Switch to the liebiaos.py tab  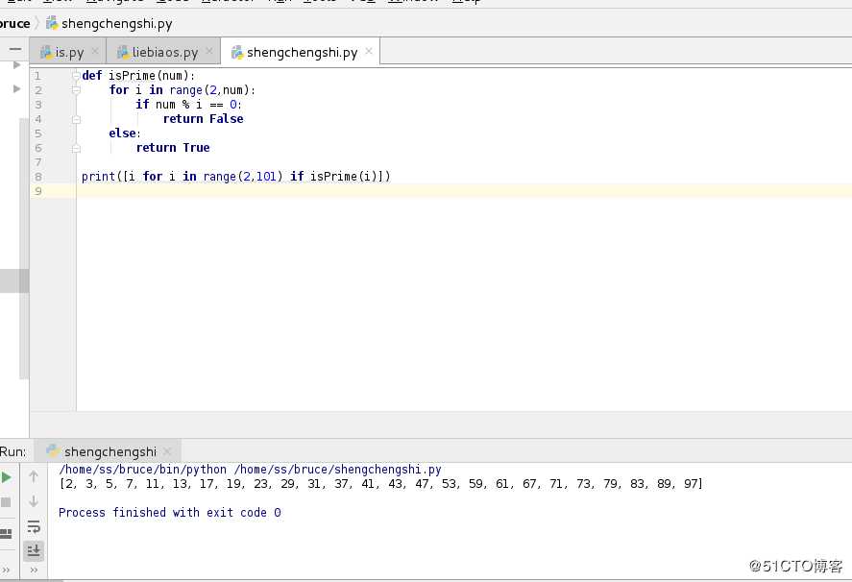[x=164, y=52]
